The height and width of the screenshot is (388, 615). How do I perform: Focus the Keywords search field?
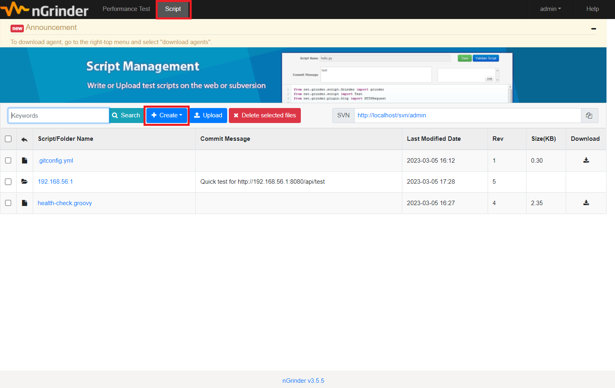pos(59,115)
